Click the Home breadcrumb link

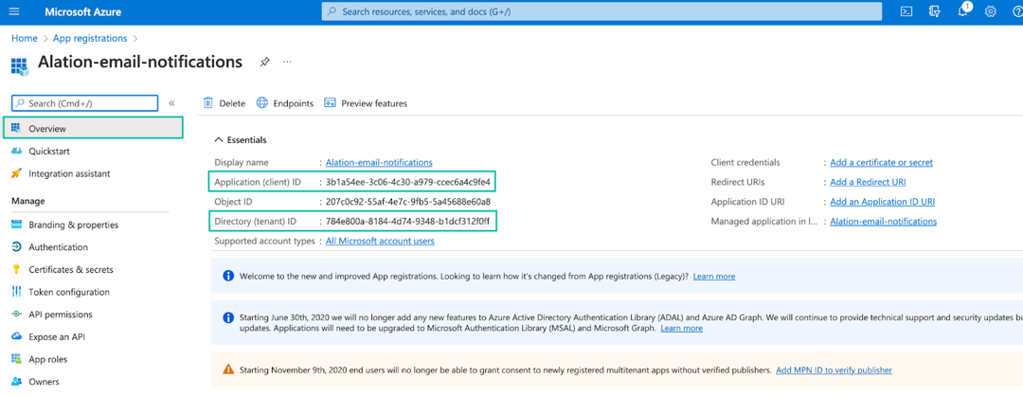click(24, 39)
